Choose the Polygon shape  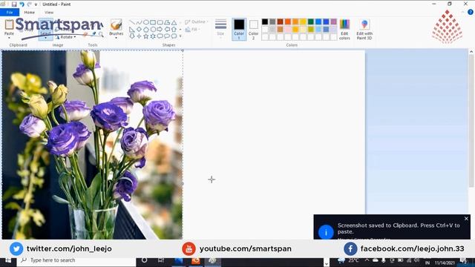(x=167, y=22)
